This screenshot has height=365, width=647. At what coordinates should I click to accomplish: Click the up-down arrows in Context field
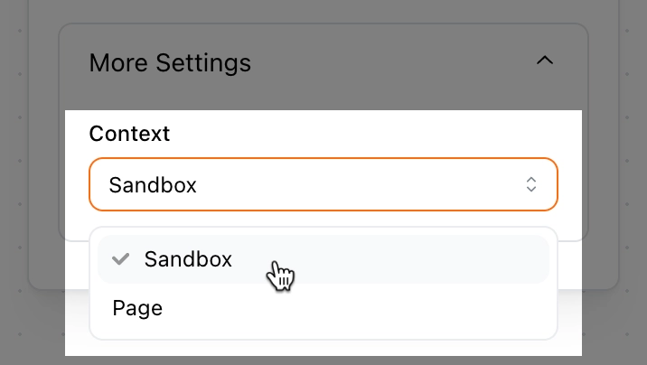531,185
